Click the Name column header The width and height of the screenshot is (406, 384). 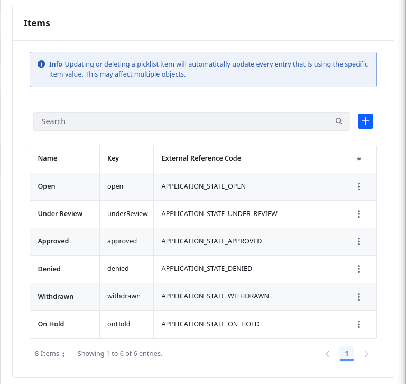48,158
